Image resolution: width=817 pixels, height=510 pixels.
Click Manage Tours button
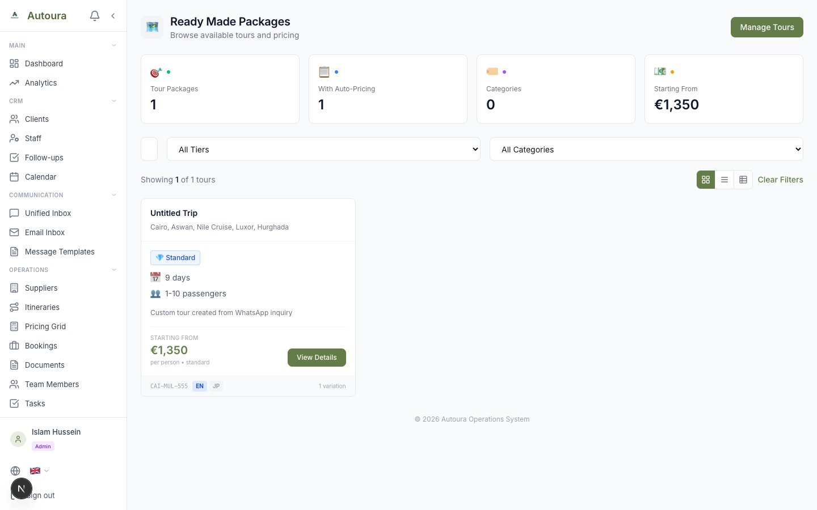(x=767, y=27)
